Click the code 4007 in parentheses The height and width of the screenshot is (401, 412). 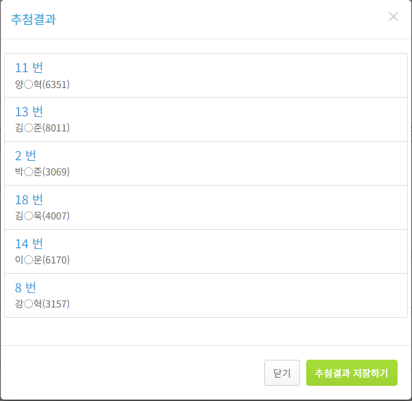point(56,216)
